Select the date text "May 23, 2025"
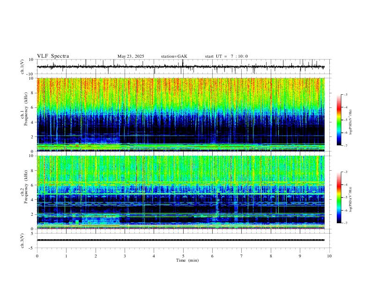 click(x=131, y=56)
